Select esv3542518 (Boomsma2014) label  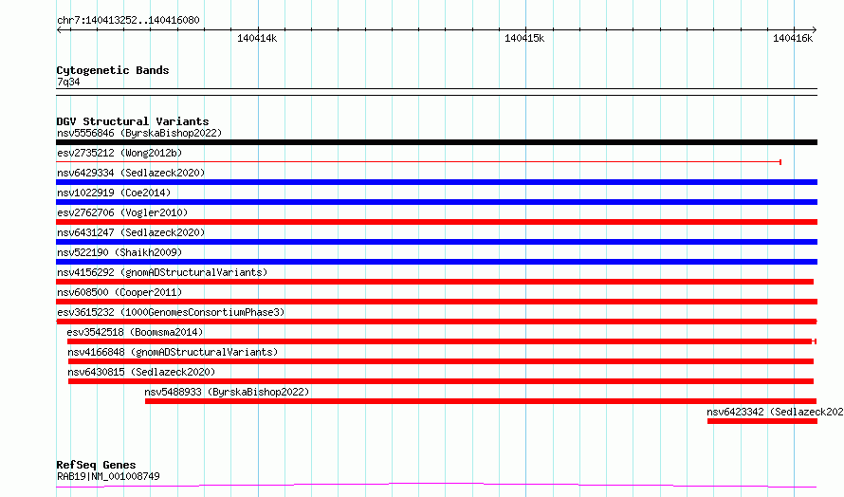coord(135,332)
